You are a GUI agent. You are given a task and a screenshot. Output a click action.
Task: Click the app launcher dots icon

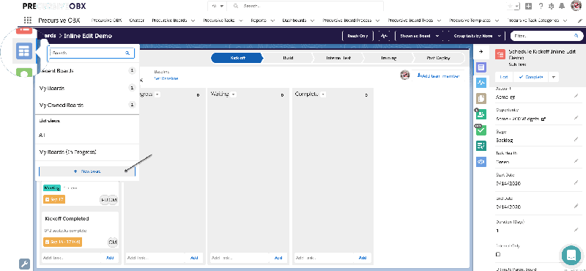click(x=28, y=21)
